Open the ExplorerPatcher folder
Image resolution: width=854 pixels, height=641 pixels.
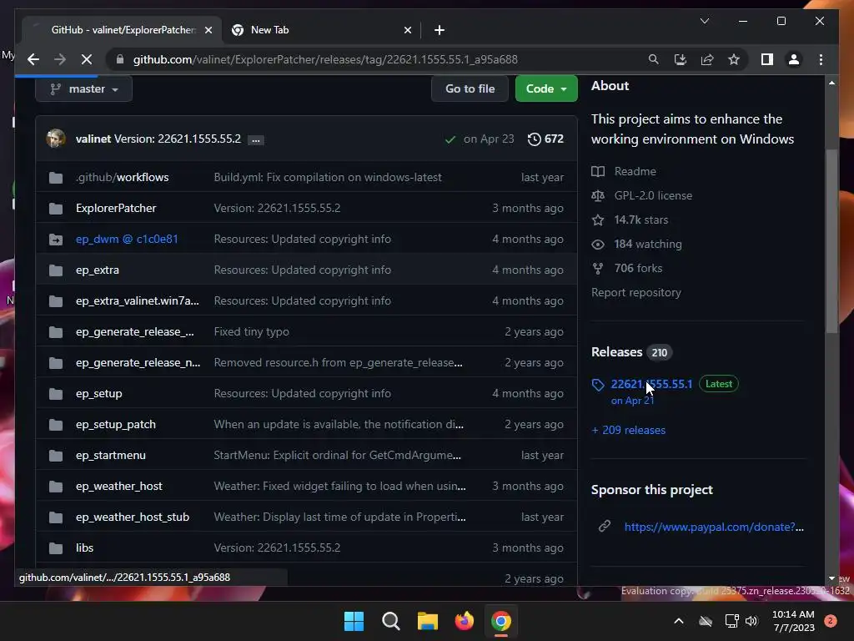click(116, 208)
